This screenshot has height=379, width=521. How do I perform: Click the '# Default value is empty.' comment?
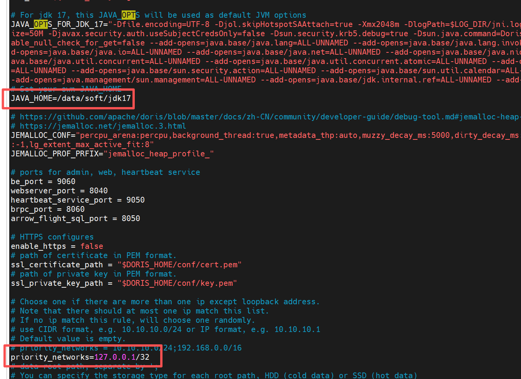tap(69, 339)
